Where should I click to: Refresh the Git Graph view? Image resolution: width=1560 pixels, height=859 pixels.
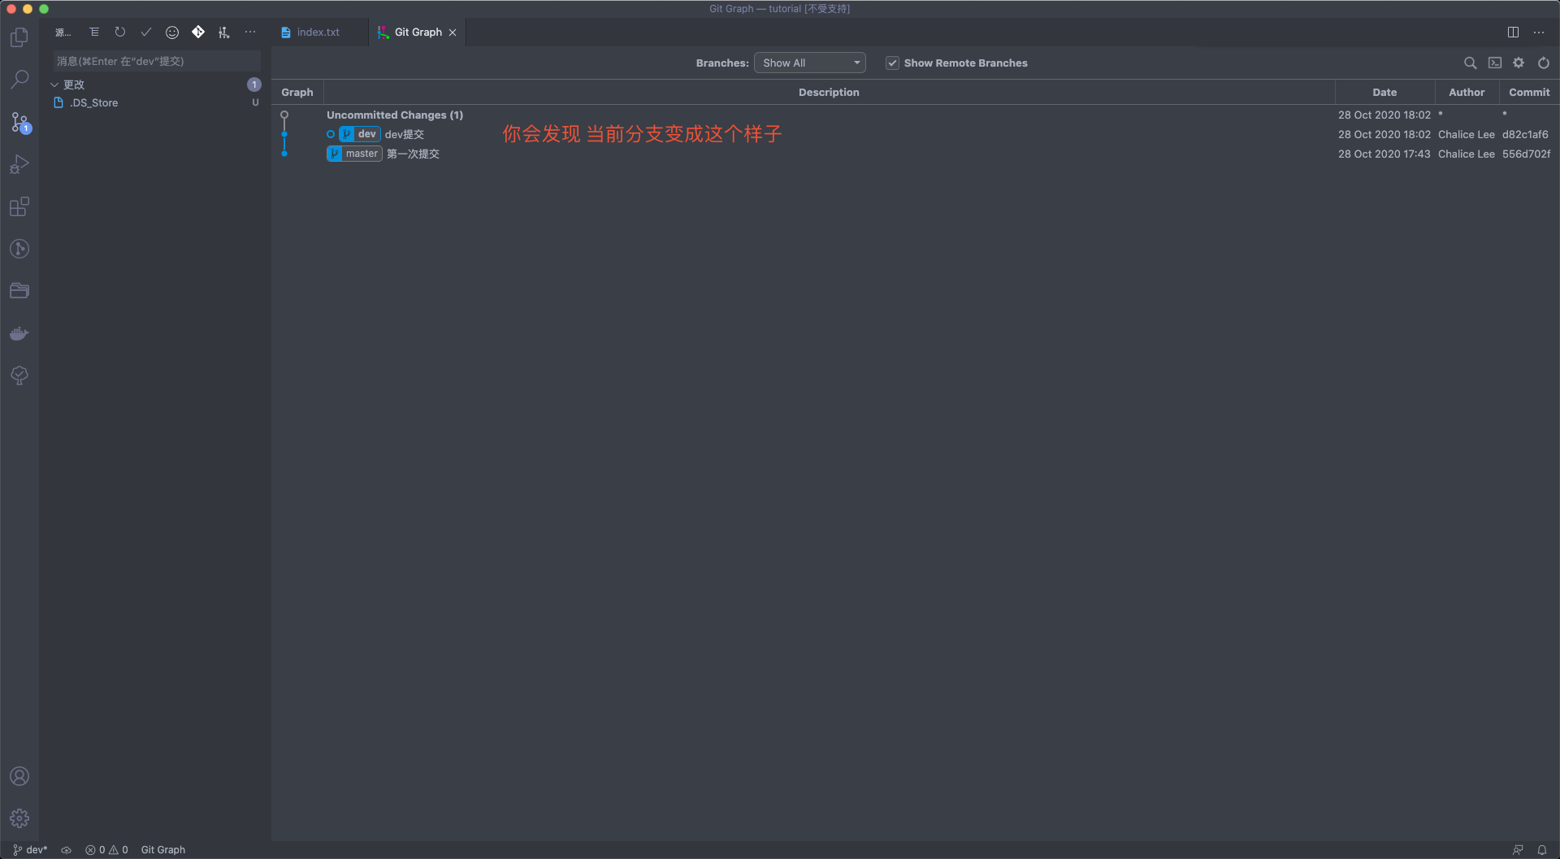pyautogui.click(x=1543, y=63)
